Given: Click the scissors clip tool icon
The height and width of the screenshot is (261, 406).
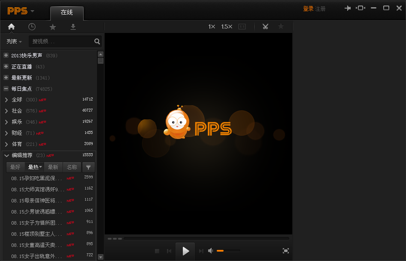Looking at the screenshot, I should pos(265,27).
